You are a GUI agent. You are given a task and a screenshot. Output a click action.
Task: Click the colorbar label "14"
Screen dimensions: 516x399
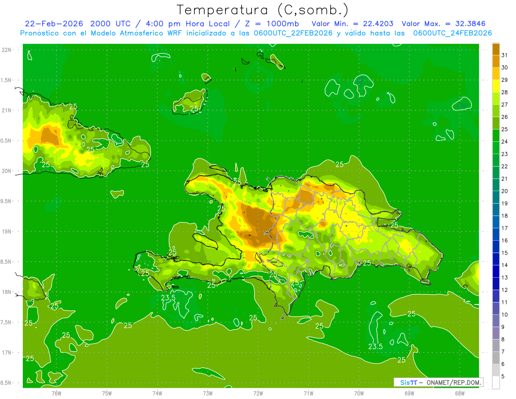coord(505,265)
